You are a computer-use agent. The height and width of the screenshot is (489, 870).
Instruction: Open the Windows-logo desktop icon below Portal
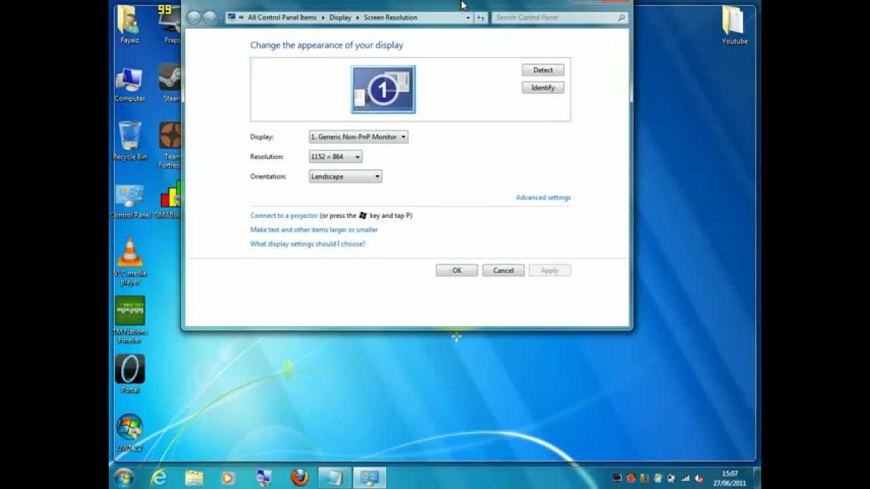[130, 433]
